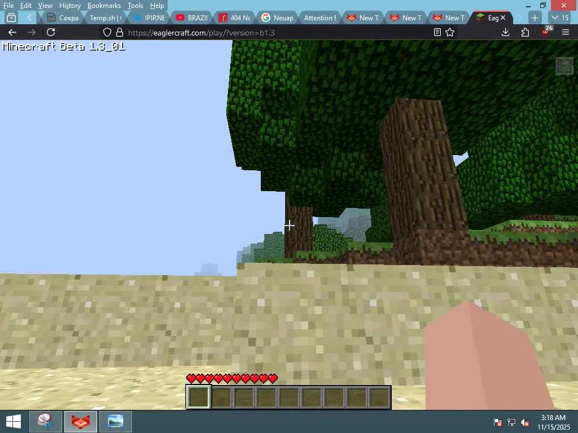The width and height of the screenshot is (578, 433).
Task: Open Snipping Tool from taskbar
Action: pos(45,422)
